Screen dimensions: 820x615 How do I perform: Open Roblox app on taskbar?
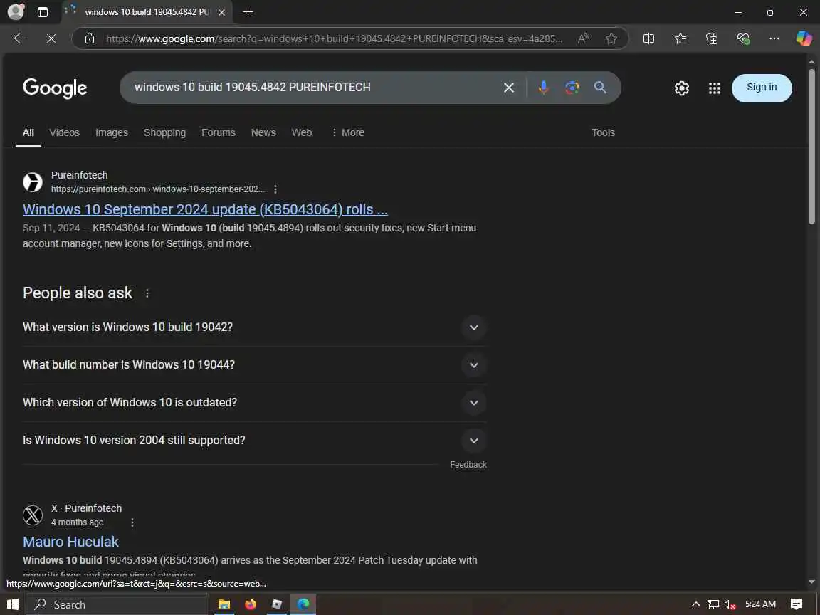pos(277,604)
